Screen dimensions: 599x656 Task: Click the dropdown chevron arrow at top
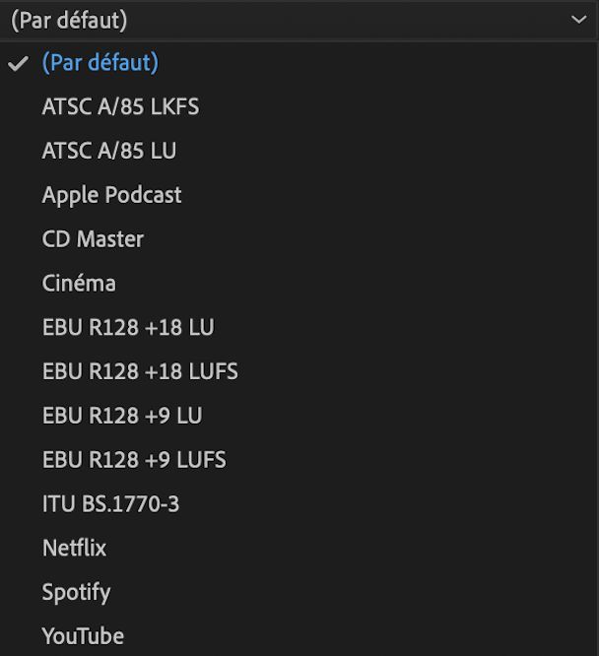point(578,19)
